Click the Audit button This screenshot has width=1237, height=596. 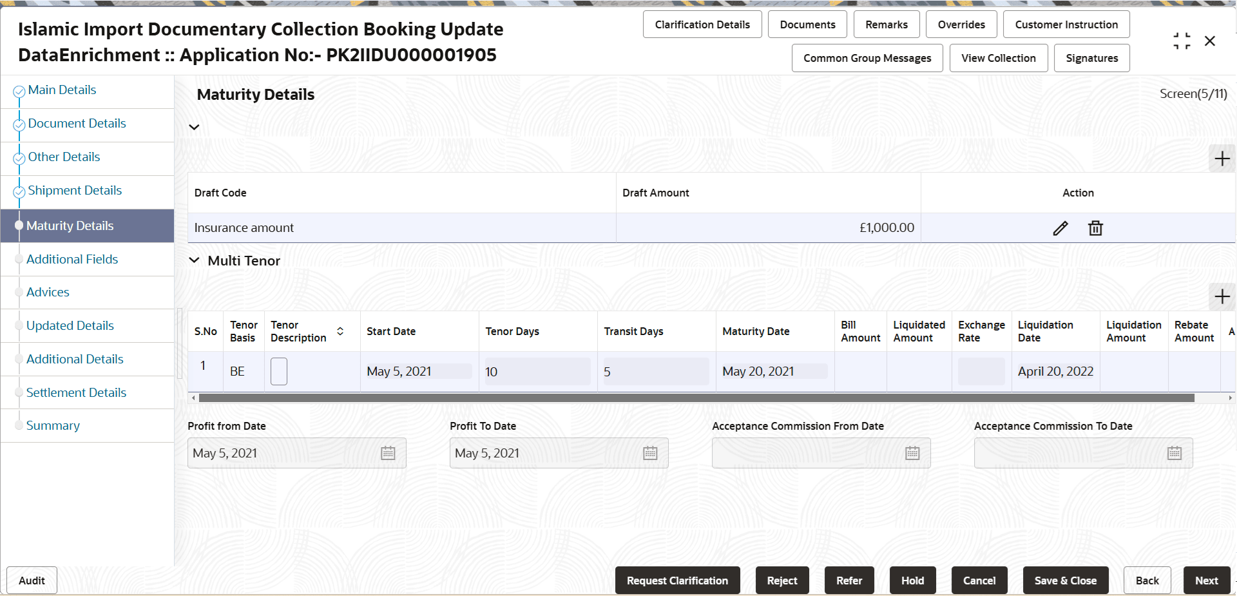click(32, 581)
